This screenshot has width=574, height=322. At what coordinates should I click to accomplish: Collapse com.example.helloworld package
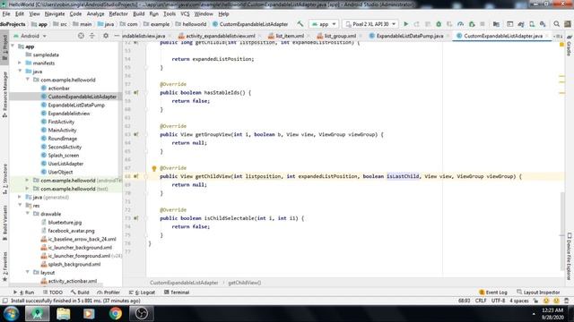coord(28,80)
